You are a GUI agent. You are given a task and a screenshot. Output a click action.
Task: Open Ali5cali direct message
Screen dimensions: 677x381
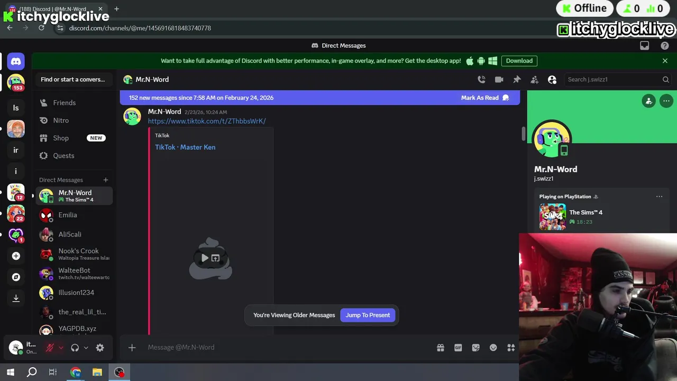click(74, 234)
